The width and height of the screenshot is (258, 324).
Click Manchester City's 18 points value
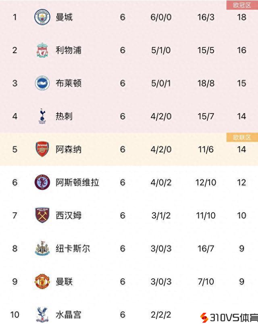click(x=241, y=17)
